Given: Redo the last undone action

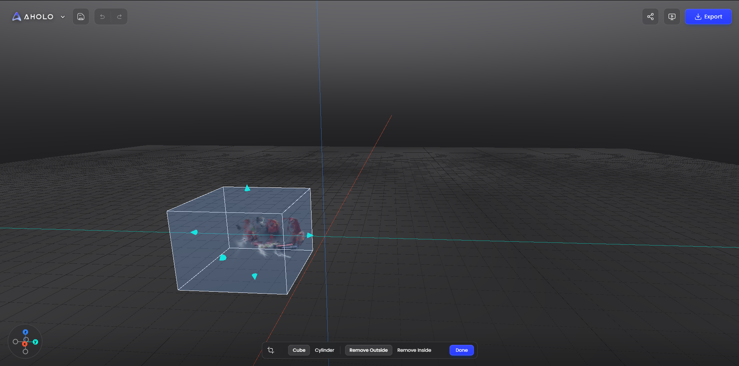Looking at the screenshot, I should (x=119, y=17).
